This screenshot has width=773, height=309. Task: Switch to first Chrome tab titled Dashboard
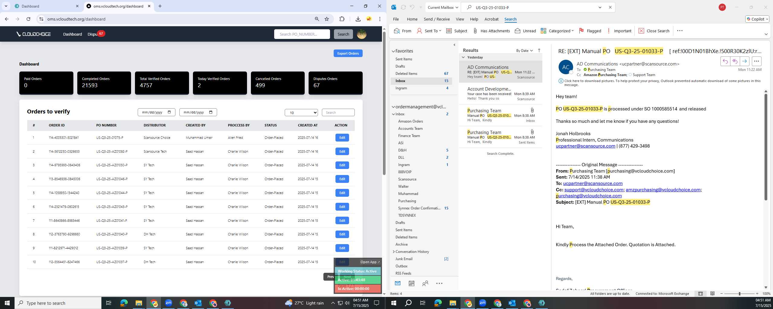coord(47,6)
